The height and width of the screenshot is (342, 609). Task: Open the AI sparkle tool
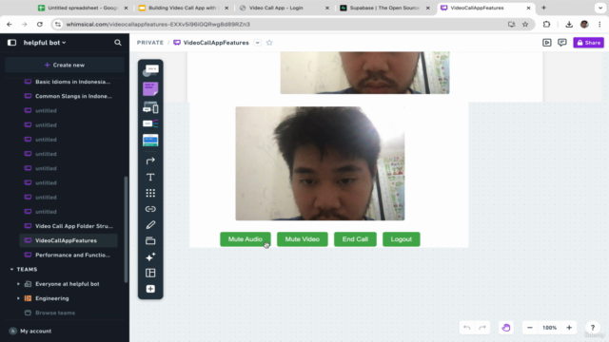click(x=150, y=256)
